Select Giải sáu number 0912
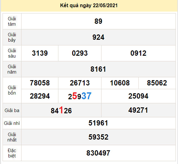178x164 pixels. coord(138,53)
